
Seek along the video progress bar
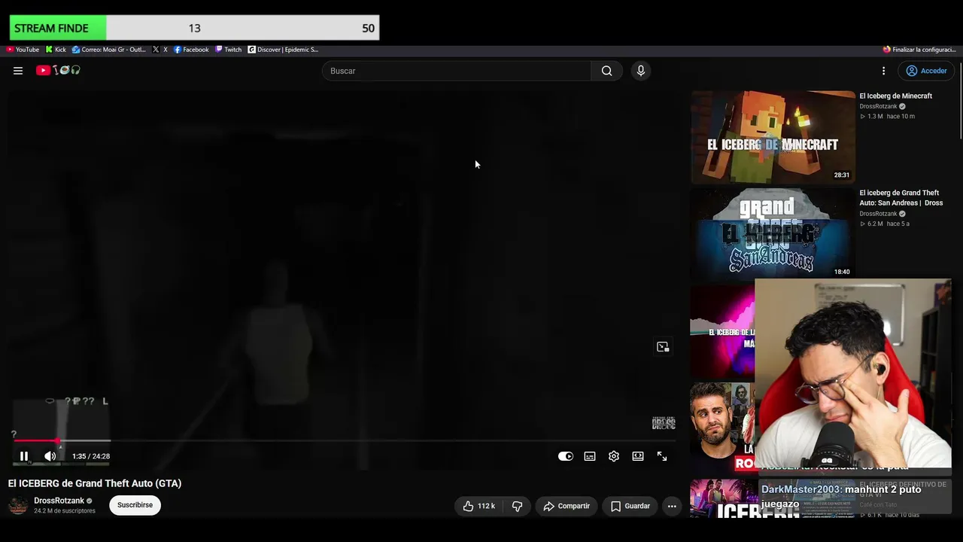(344, 440)
